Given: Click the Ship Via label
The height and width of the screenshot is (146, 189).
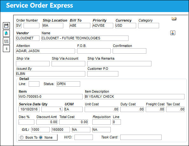Looking at the screenshot, I should click(x=23, y=58).
